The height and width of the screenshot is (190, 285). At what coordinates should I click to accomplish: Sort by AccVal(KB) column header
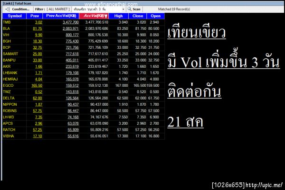click(94, 16)
